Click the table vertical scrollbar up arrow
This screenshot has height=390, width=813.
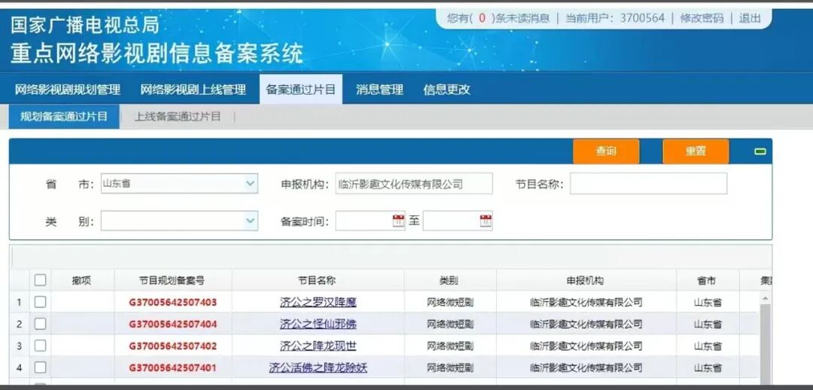(x=765, y=298)
